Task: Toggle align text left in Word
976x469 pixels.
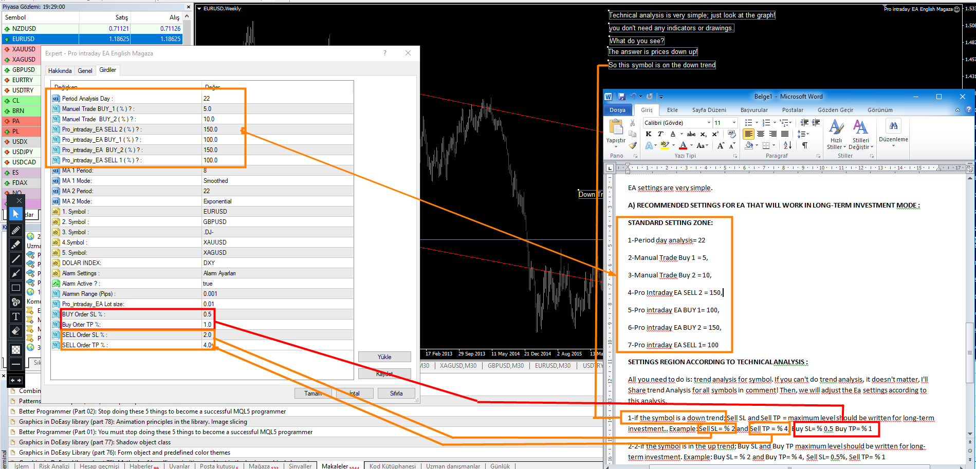Action: 748,134
